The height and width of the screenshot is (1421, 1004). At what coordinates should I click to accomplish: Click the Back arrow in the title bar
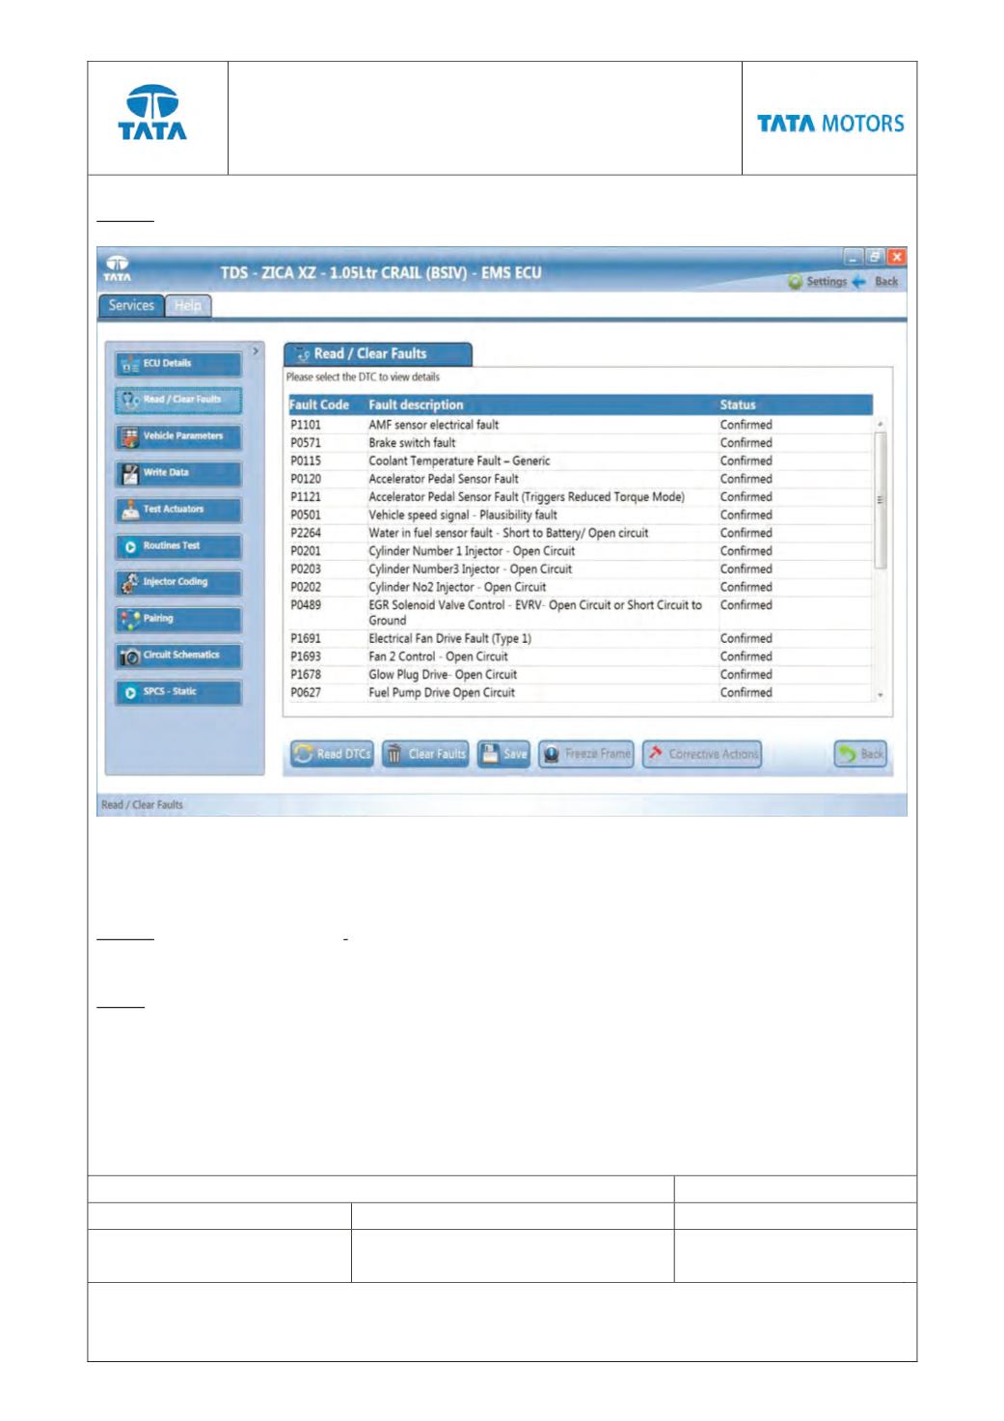(x=875, y=282)
